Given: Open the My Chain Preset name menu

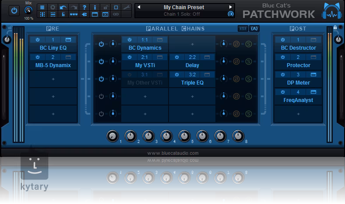Looking at the screenshot, I should point(184,7).
